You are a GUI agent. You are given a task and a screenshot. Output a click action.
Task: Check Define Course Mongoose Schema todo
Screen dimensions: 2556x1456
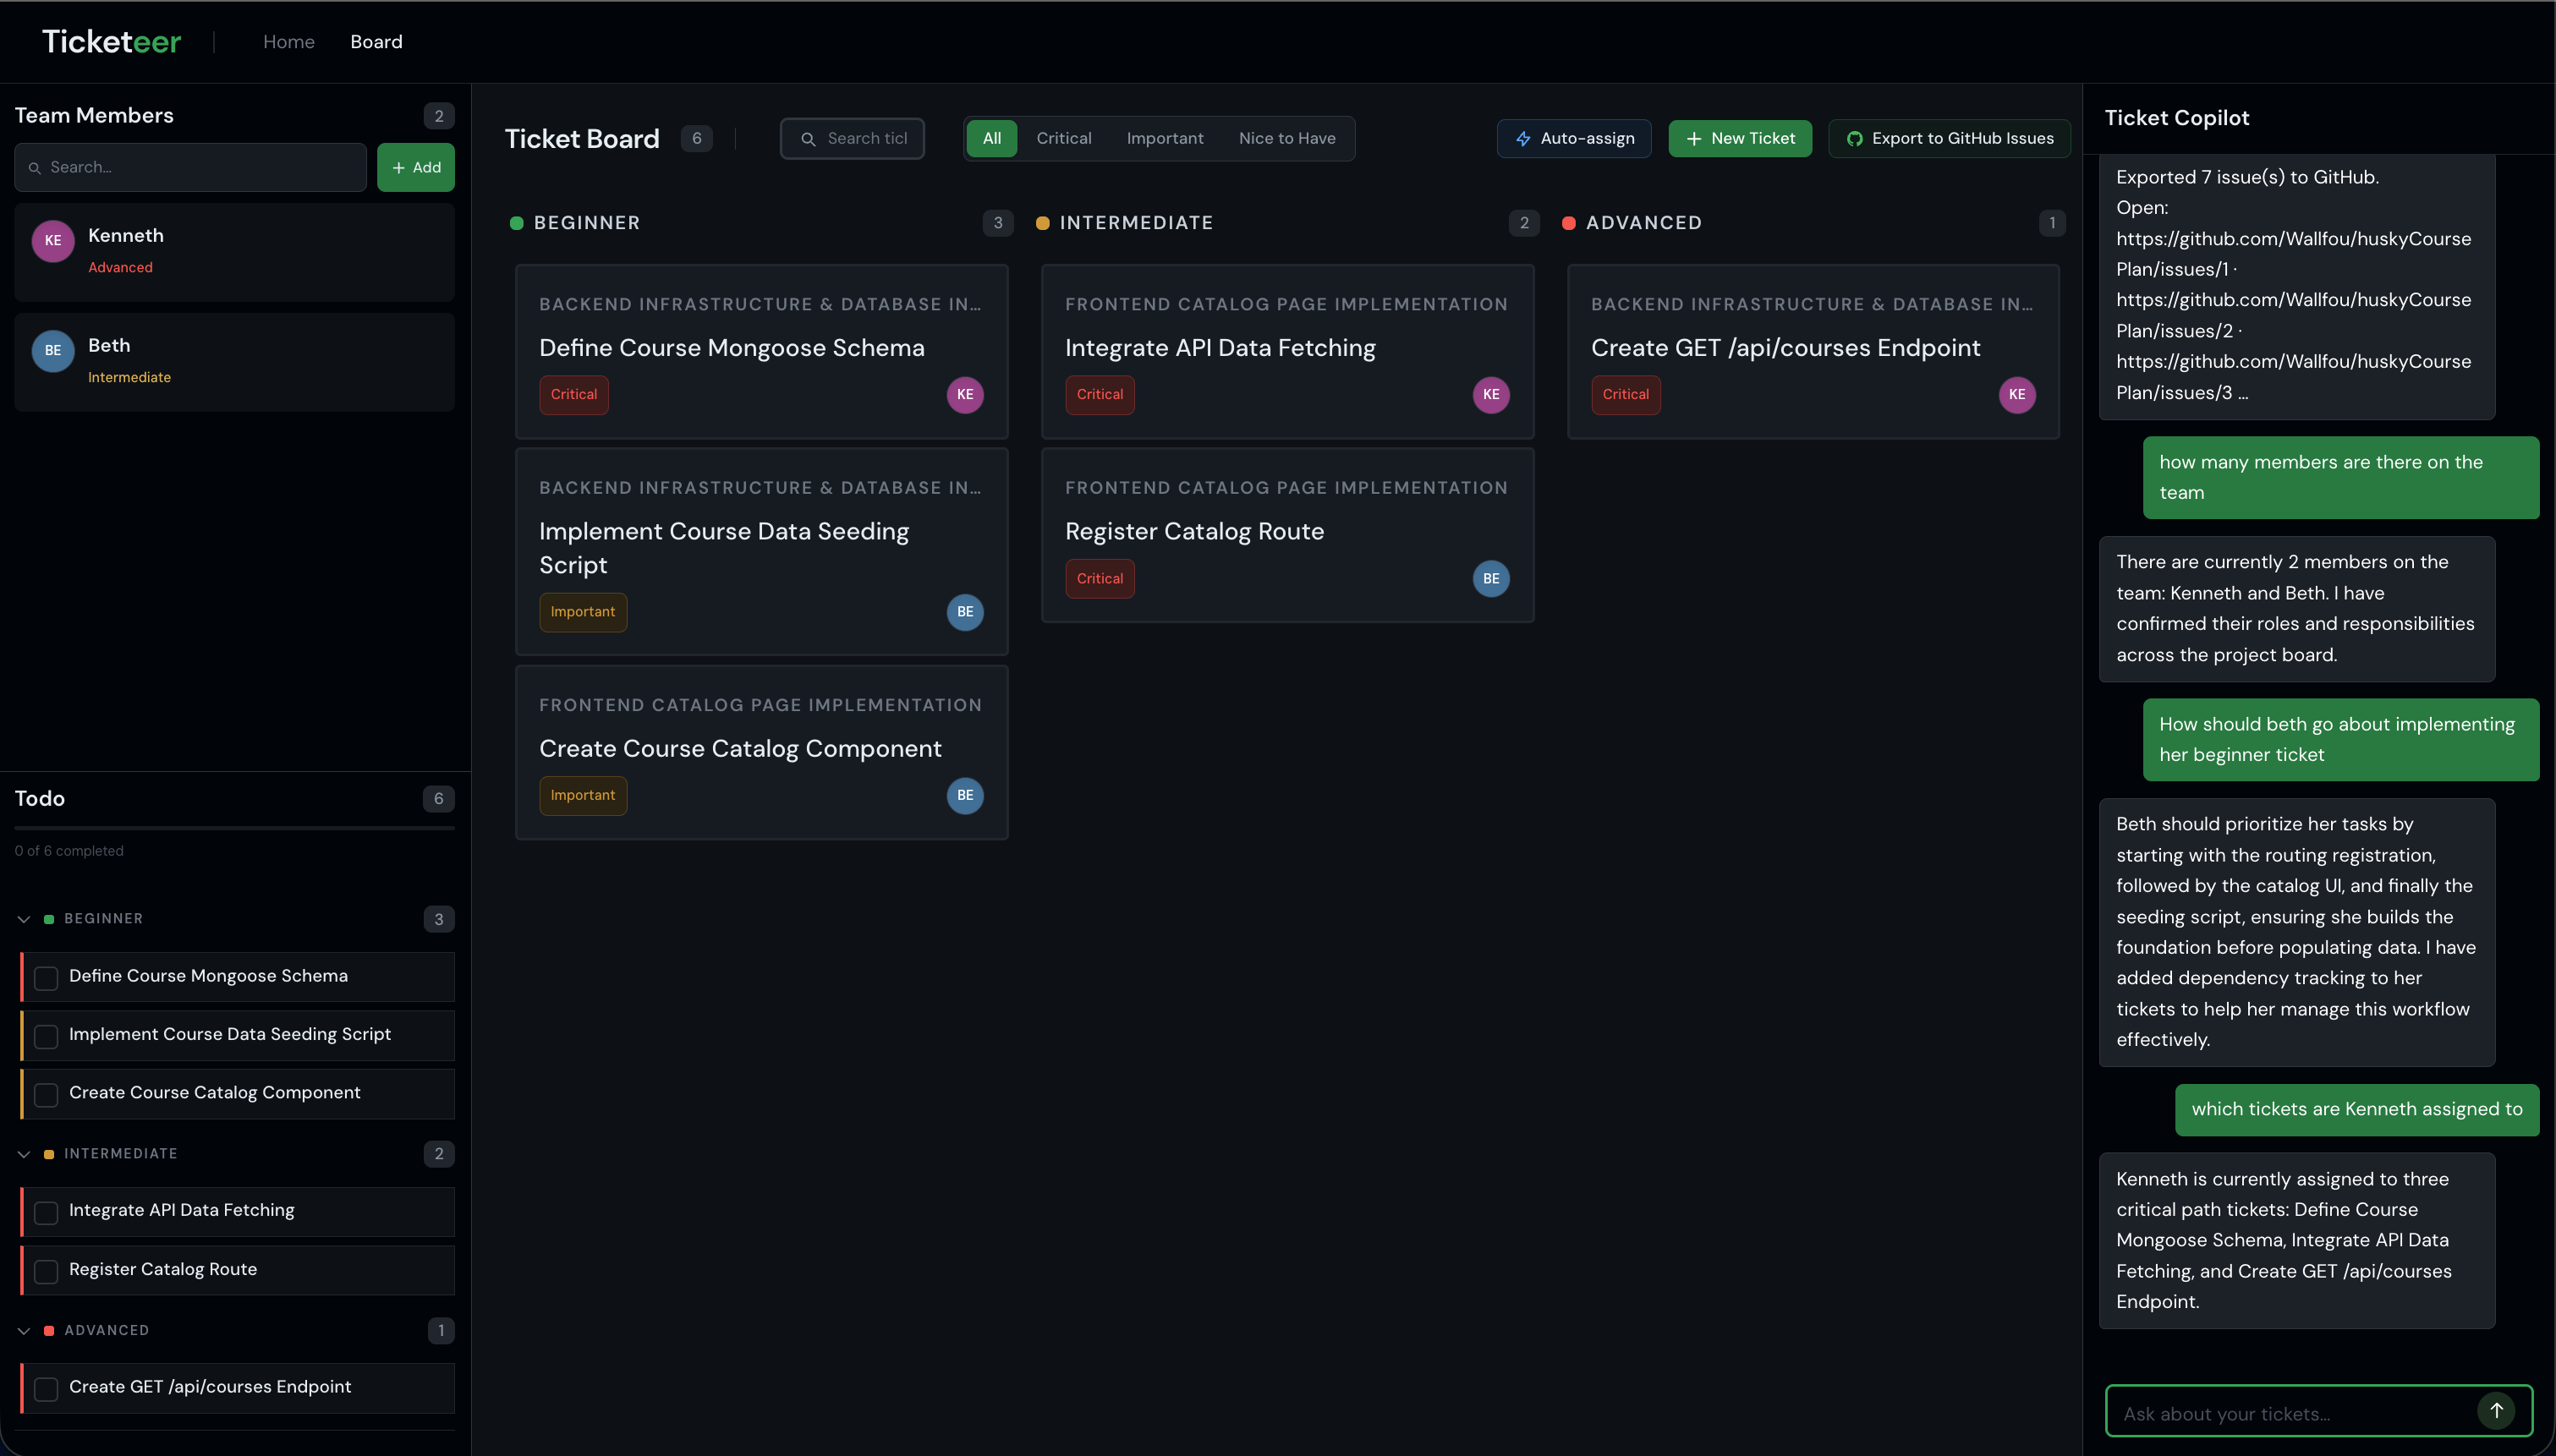(x=46, y=977)
